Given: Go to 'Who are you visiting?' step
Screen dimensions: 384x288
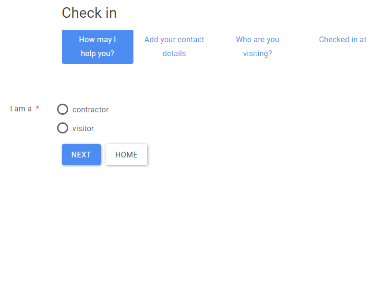Looking at the screenshot, I should (257, 47).
